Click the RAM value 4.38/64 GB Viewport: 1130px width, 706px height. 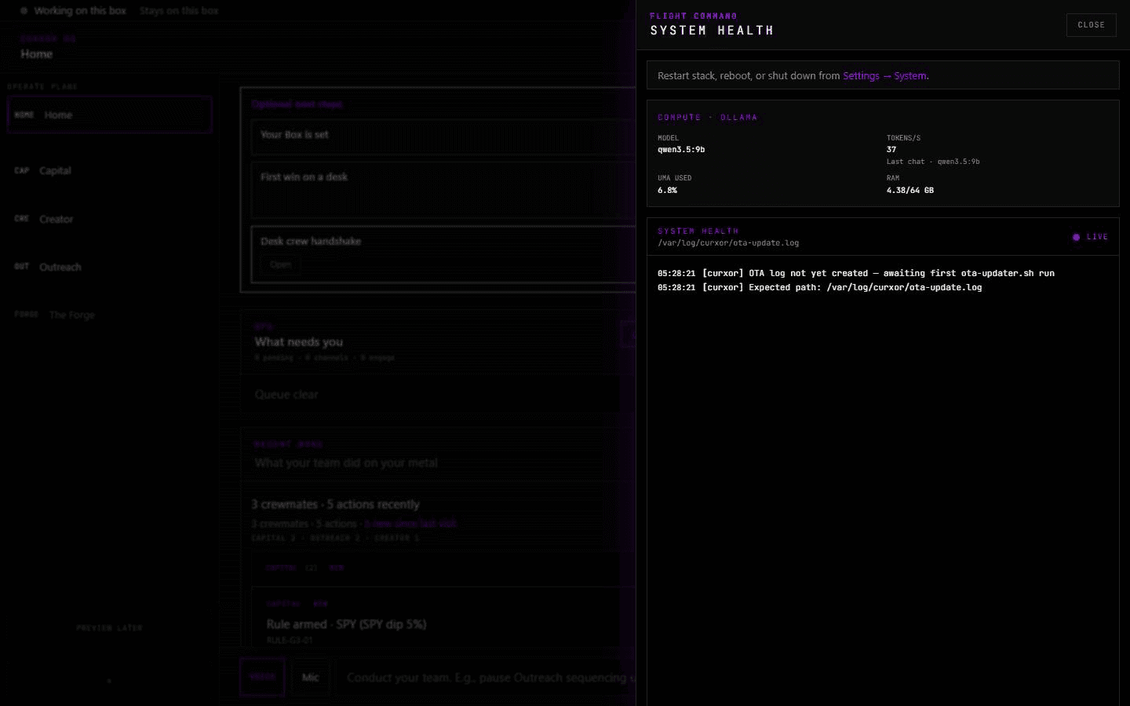[x=910, y=190]
